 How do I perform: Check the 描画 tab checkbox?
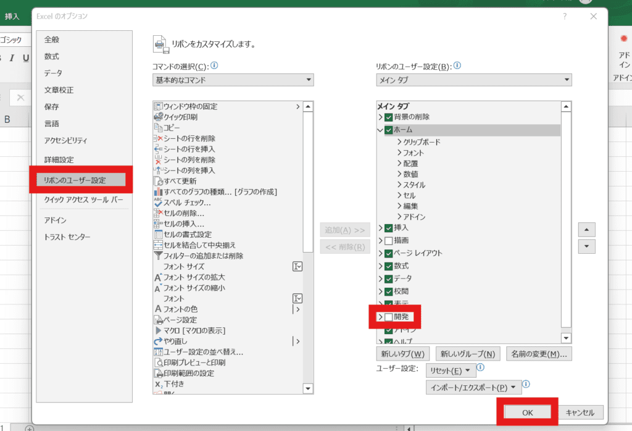(x=388, y=240)
